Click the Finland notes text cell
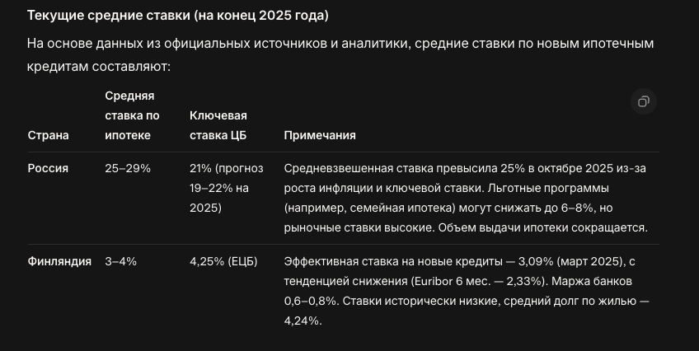The height and width of the screenshot is (351, 699). pyautogui.click(x=466, y=292)
